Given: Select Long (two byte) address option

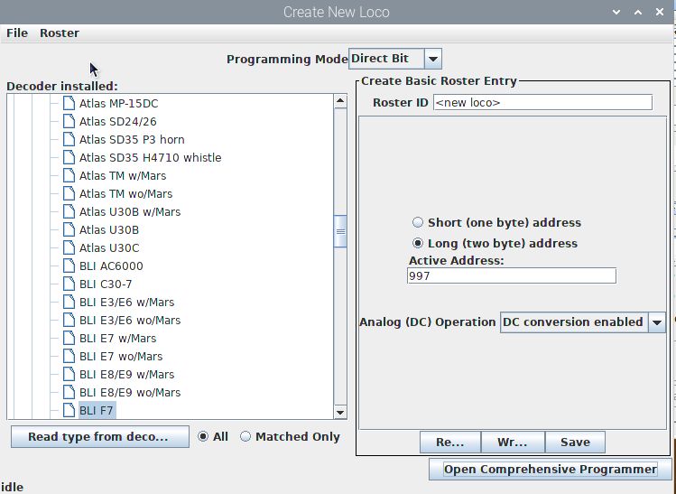Looking at the screenshot, I should tap(417, 243).
